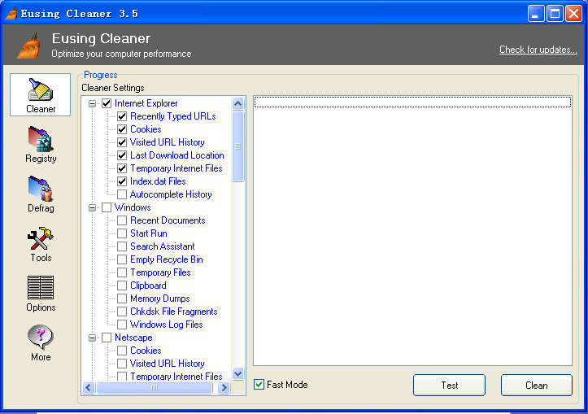This screenshot has height=414, width=588.
Task: Click the vertical scrollbar thumb in settings tree
Action: 237,146
